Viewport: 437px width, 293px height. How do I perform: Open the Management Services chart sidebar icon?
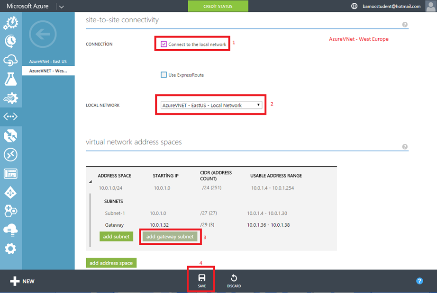coord(10,174)
